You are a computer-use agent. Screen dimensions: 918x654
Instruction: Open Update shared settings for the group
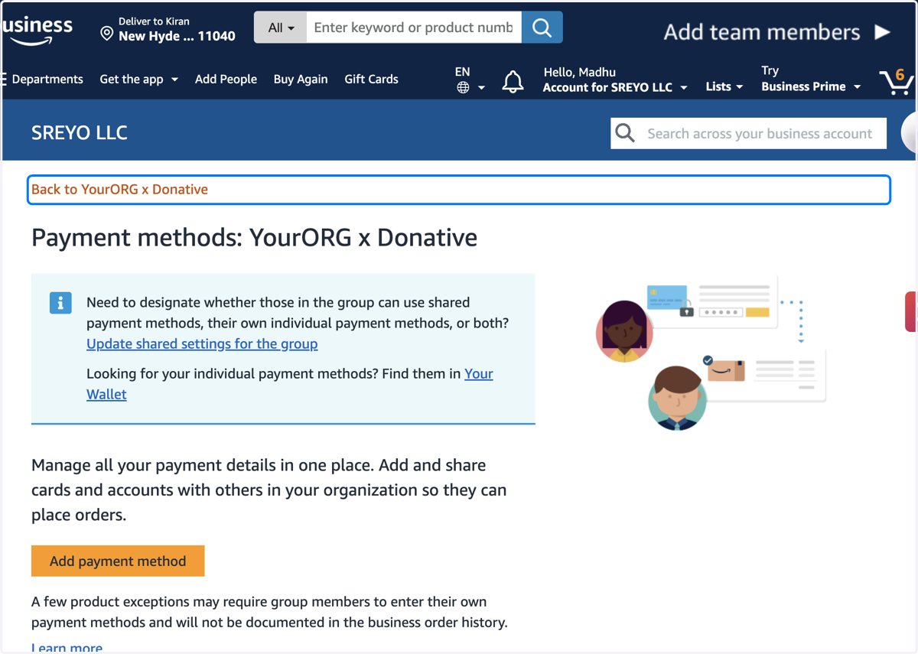coord(202,343)
